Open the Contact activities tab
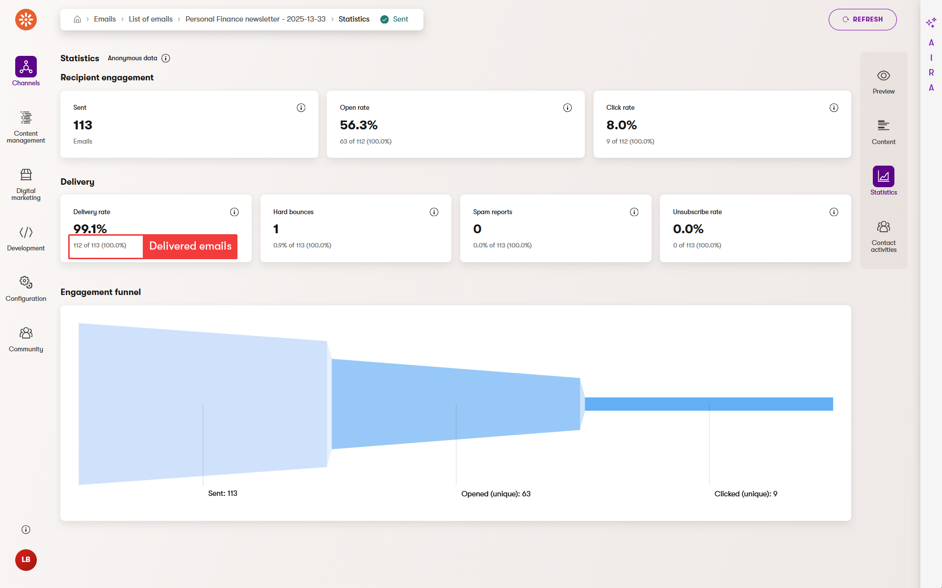Image resolution: width=942 pixels, height=588 pixels. (x=883, y=235)
